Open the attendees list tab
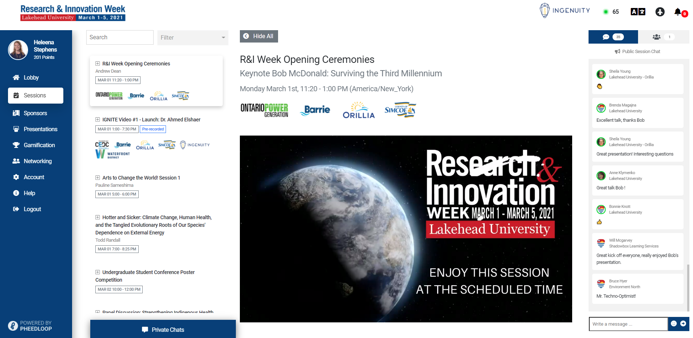 pyautogui.click(x=663, y=37)
